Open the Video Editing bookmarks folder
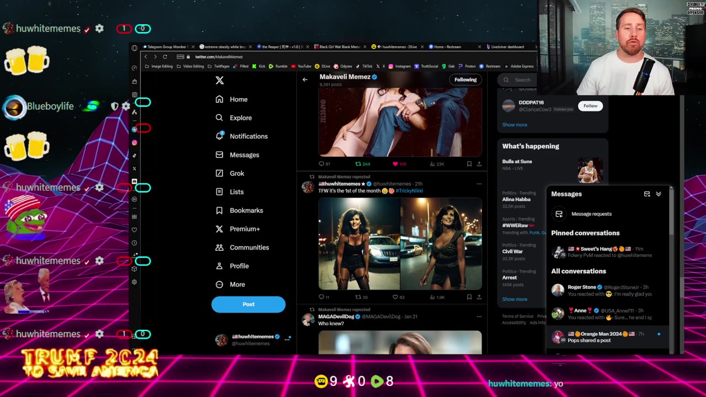Screen dimensions: 706x397 click(190, 66)
